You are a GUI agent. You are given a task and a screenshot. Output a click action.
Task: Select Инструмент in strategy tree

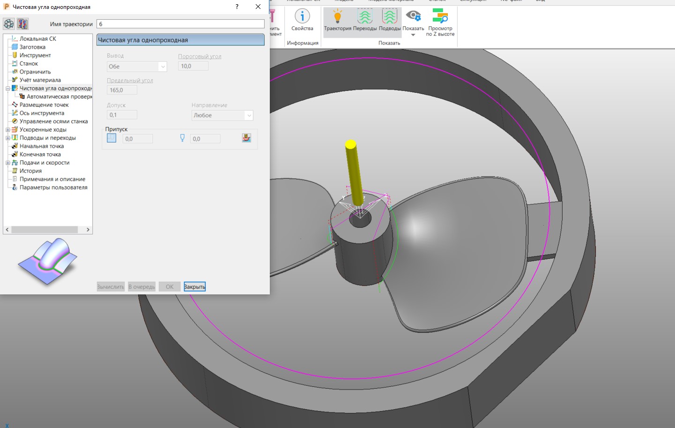pyautogui.click(x=35, y=55)
